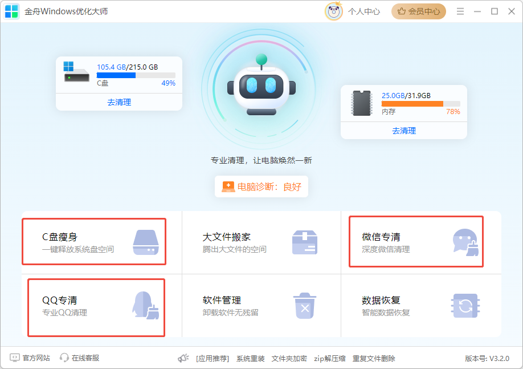The image size is (523, 369).
Task: Click 去清理 under the 内存 card
Action: point(404,131)
